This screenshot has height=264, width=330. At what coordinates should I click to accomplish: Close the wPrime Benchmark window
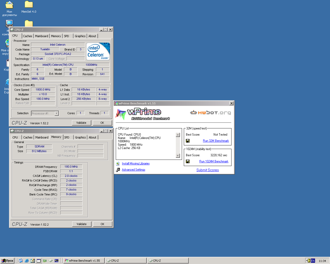tap(232, 103)
